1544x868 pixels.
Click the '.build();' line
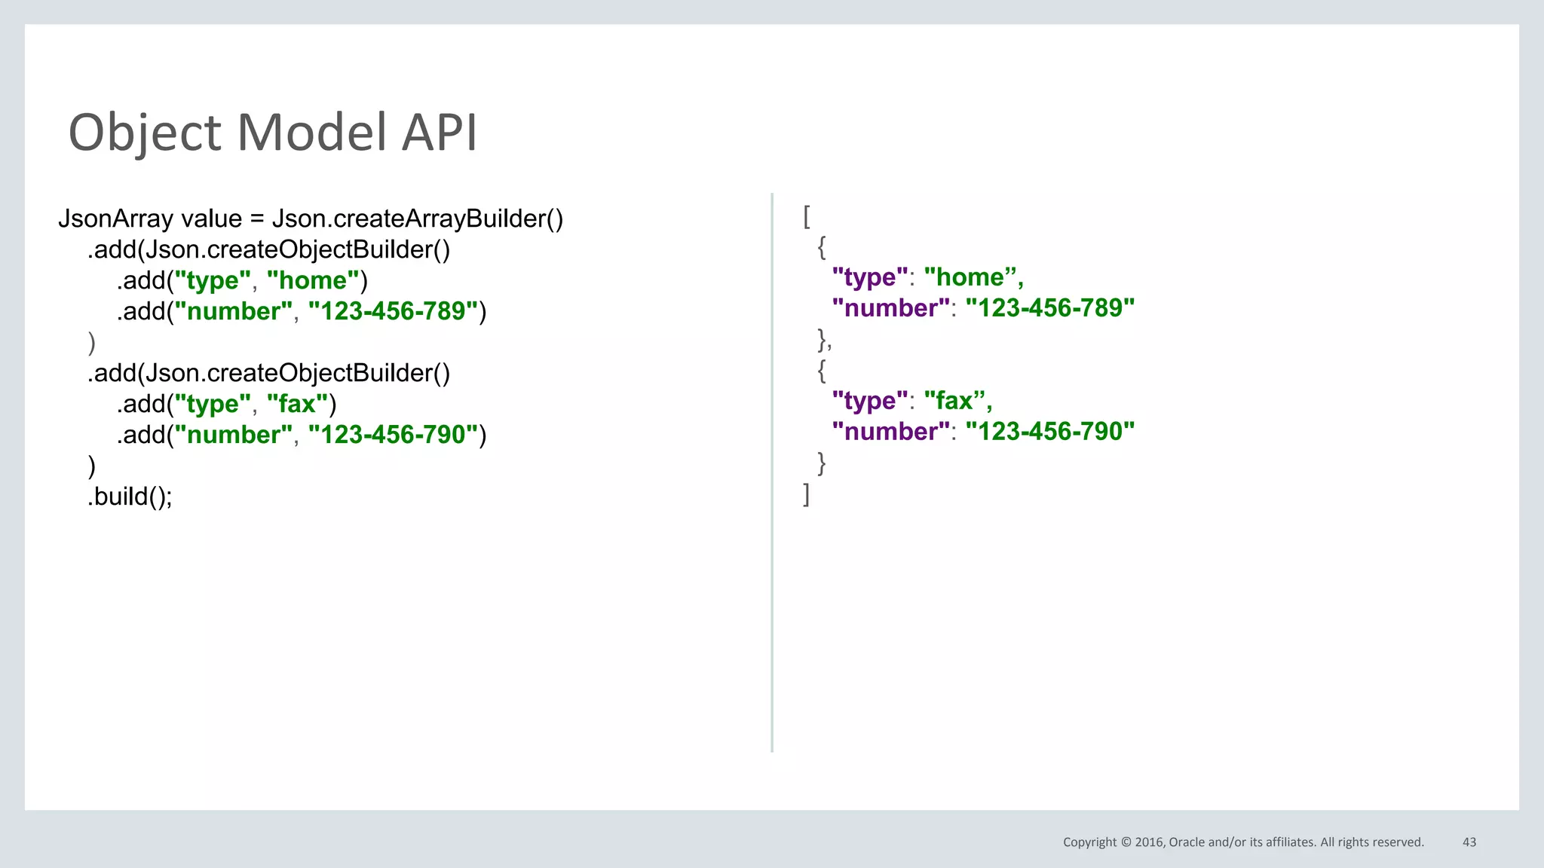click(130, 497)
